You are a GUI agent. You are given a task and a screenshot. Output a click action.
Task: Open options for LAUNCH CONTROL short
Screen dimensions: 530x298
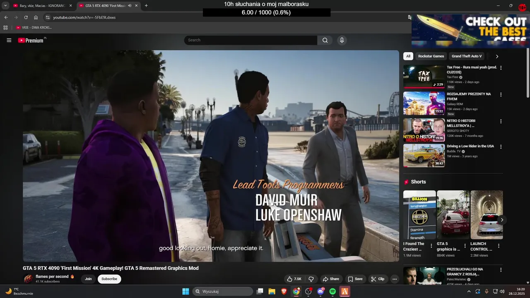tap(499, 246)
